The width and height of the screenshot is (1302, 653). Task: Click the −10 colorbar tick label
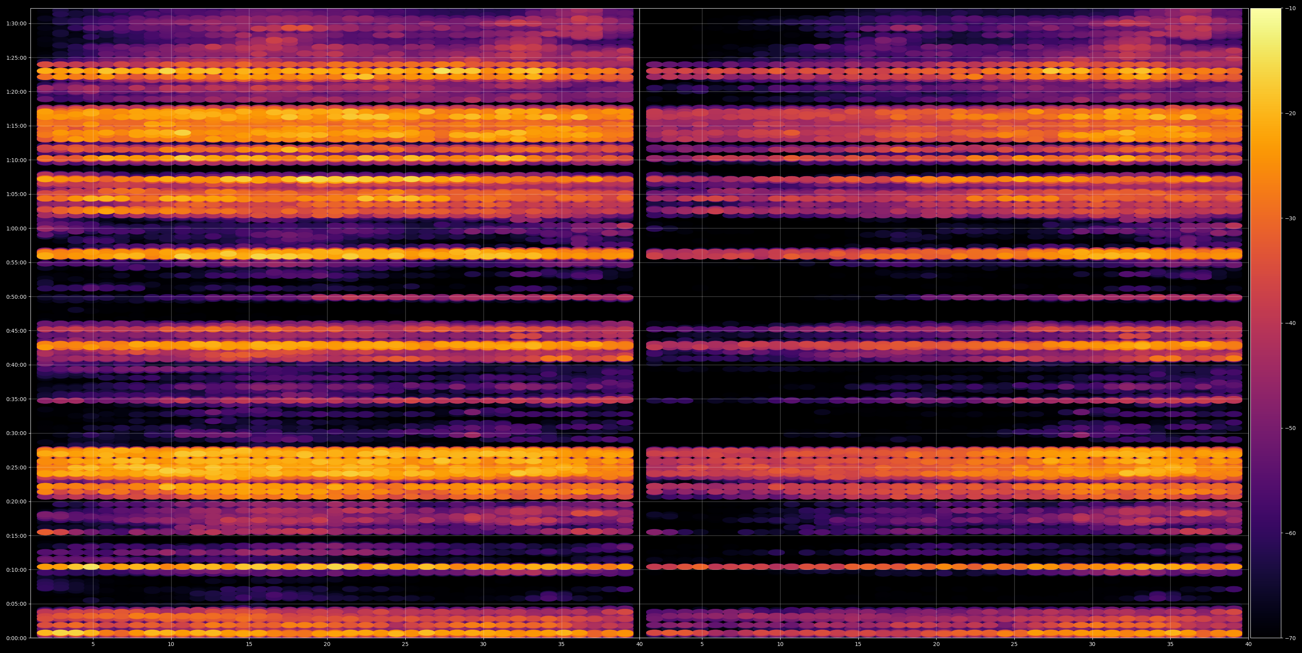[x=1290, y=8]
